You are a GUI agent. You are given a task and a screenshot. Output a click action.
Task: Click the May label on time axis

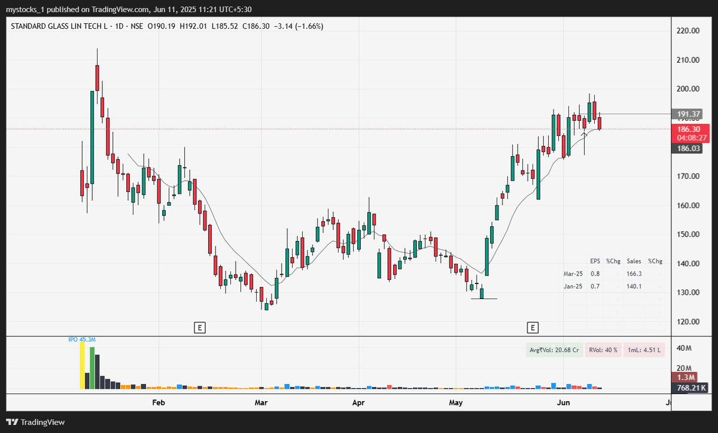[x=456, y=402]
